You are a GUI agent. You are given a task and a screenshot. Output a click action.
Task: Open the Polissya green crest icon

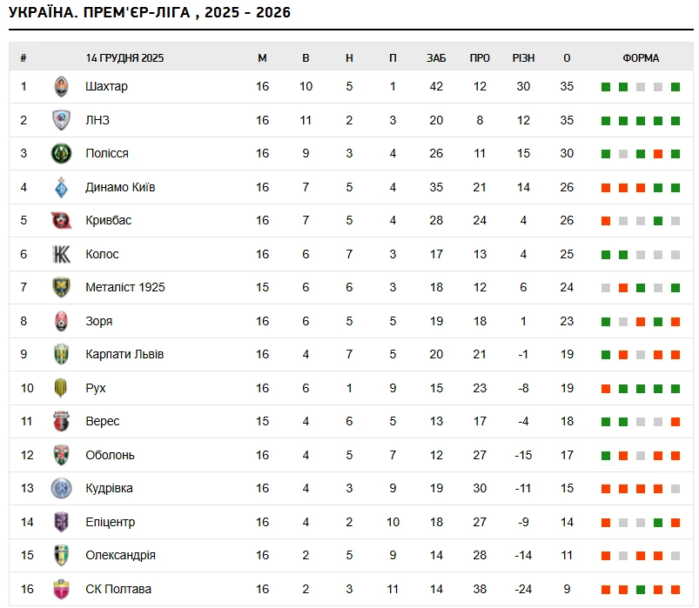click(x=61, y=154)
